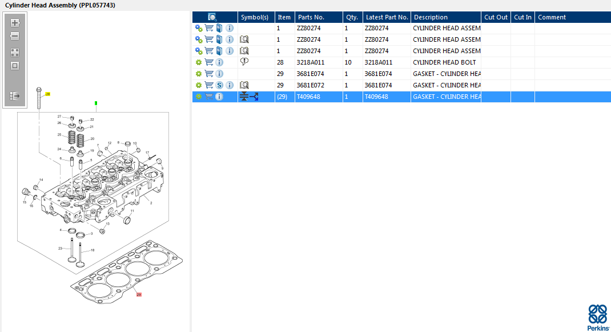
Task: Click the list-with-arrow export icon
Action: [15, 95]
